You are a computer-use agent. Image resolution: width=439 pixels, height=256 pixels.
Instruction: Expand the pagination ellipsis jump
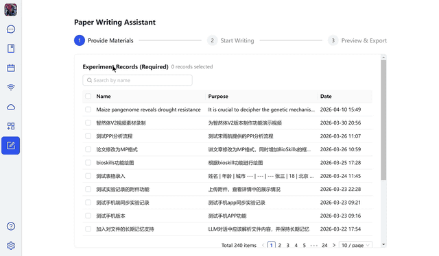click(314, 245)
